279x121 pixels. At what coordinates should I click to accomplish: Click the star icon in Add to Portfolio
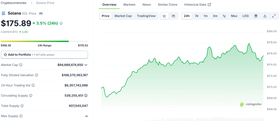(x=5, y=55)
